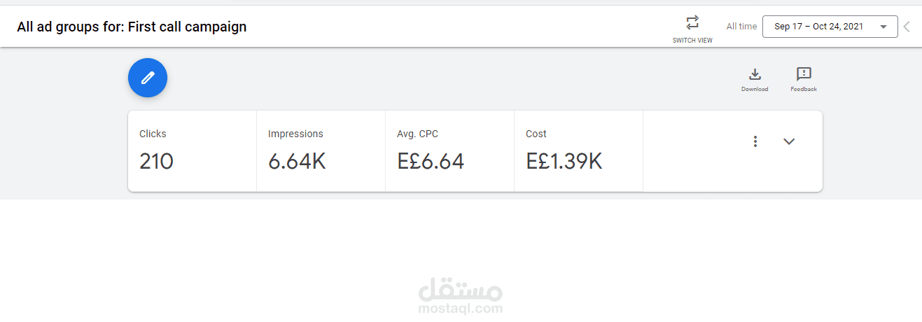Select the Clicks metric label
The width and height of the screenshot is (922, 322).
(x=153, y=134)
